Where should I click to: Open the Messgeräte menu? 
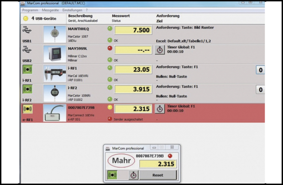(50, 10)
